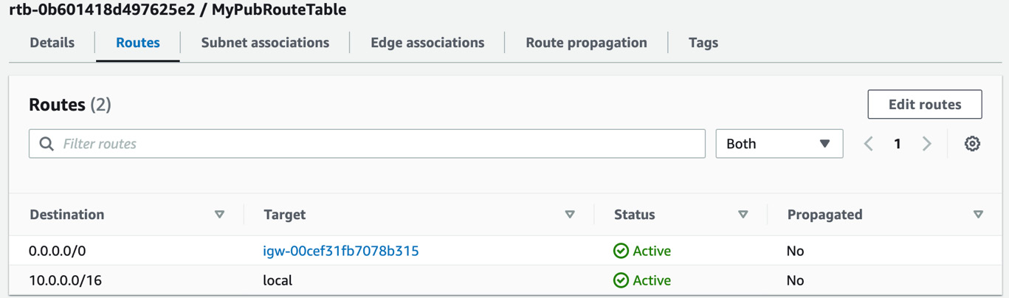Screen dimensions: 1009x298
Task: Sort by Status column arrow
Action: pos(743,215)
